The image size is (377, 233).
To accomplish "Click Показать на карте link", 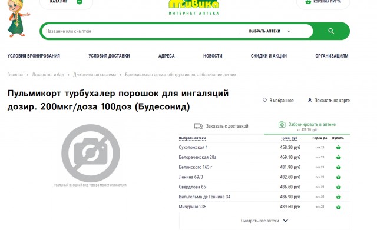I will click(329, 101).
